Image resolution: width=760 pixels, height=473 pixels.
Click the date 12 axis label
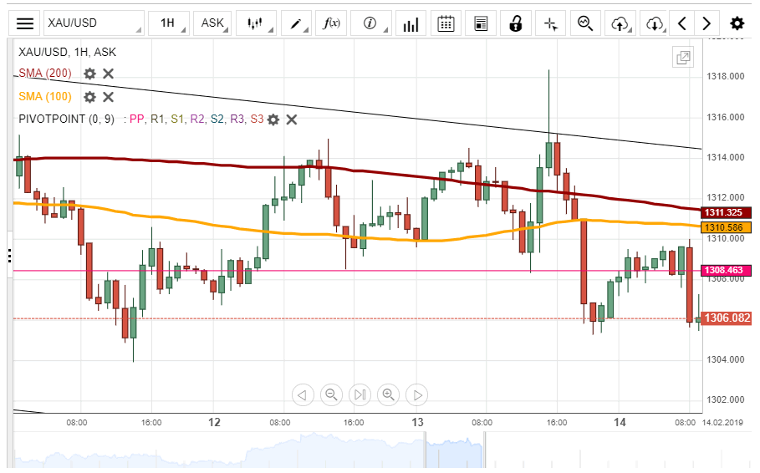click(x=214, y=423)
